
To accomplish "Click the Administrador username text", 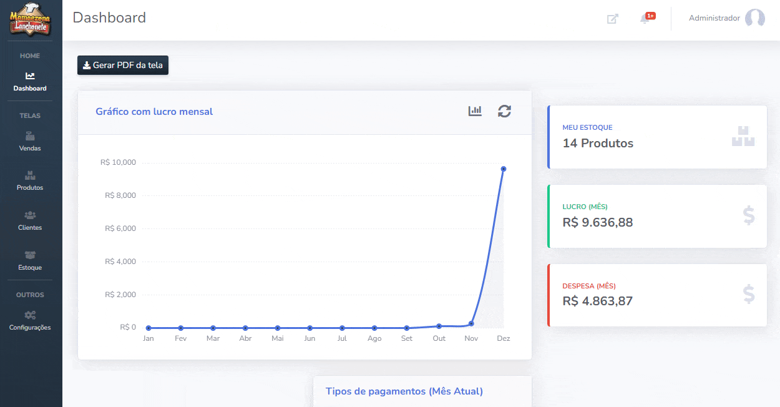I will (714, 19).
